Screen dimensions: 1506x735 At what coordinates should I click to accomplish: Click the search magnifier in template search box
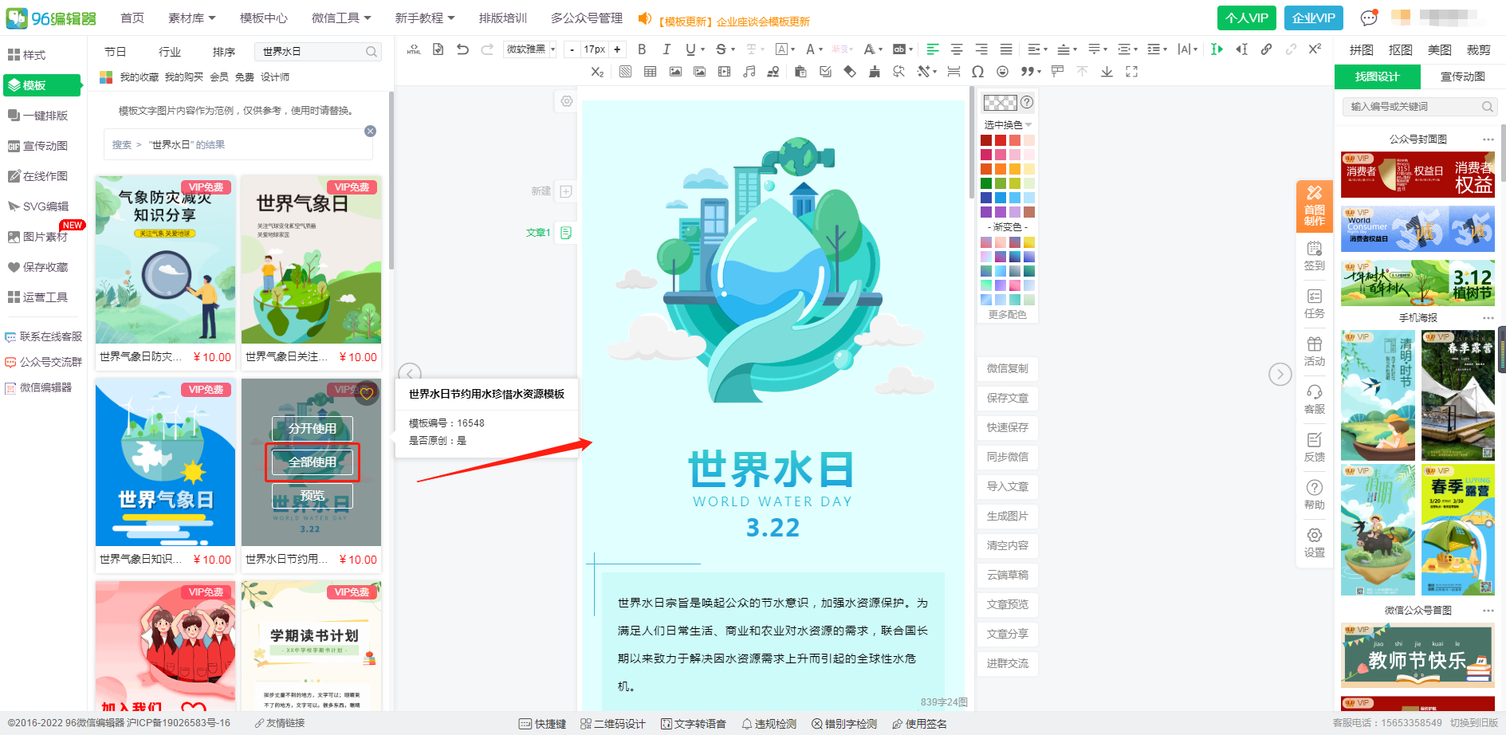coord(371,52)
